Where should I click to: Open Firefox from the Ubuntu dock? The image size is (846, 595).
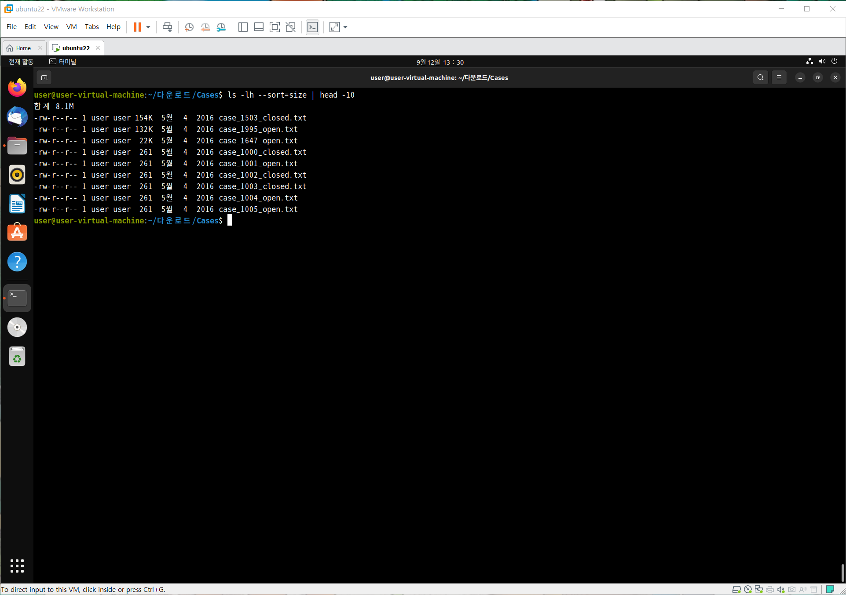point(17,88)
